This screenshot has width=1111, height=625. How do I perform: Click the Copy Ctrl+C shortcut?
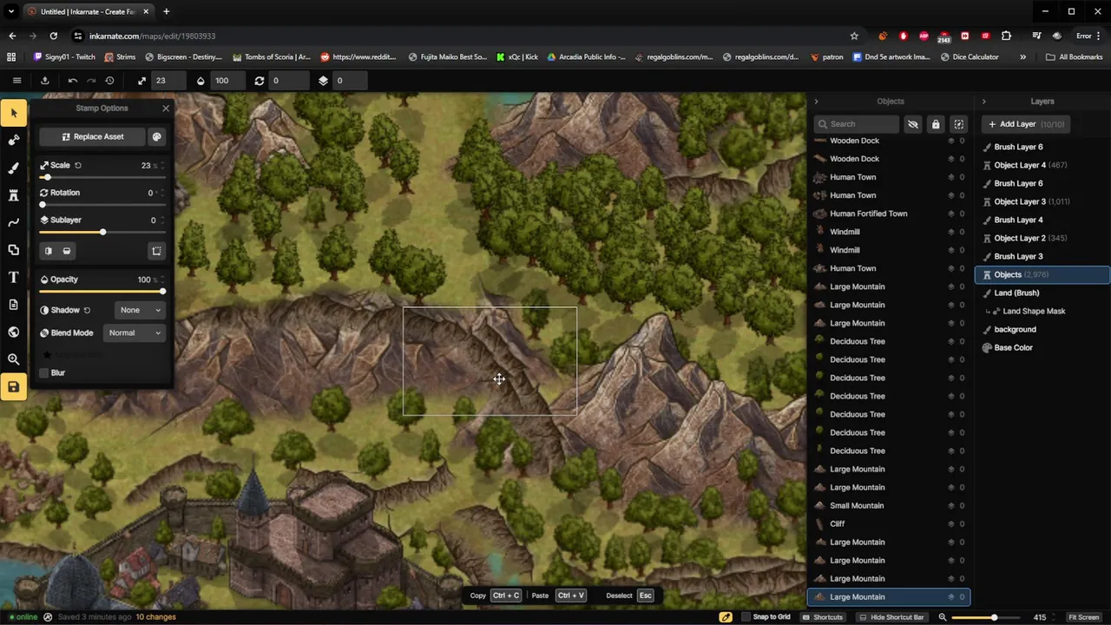(x=496, y=595)
